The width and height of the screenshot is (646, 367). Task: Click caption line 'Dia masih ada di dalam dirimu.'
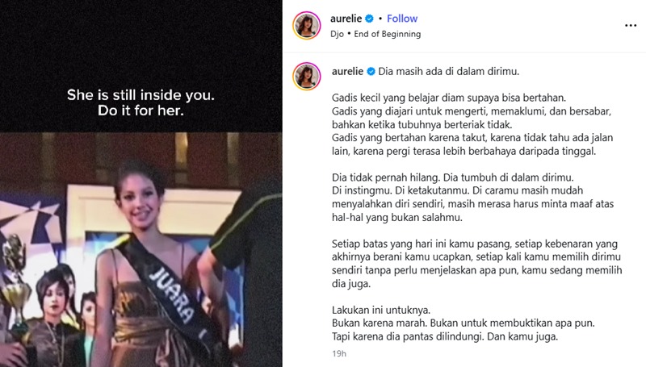pos(449,72)
